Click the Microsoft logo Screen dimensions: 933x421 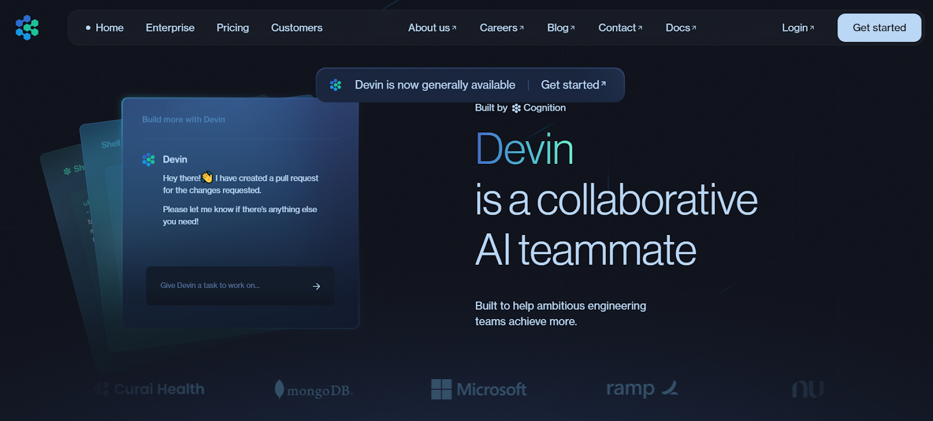478,389
